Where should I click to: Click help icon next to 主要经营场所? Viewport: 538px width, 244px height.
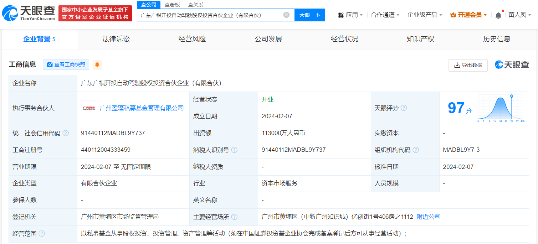coord(234,217)
